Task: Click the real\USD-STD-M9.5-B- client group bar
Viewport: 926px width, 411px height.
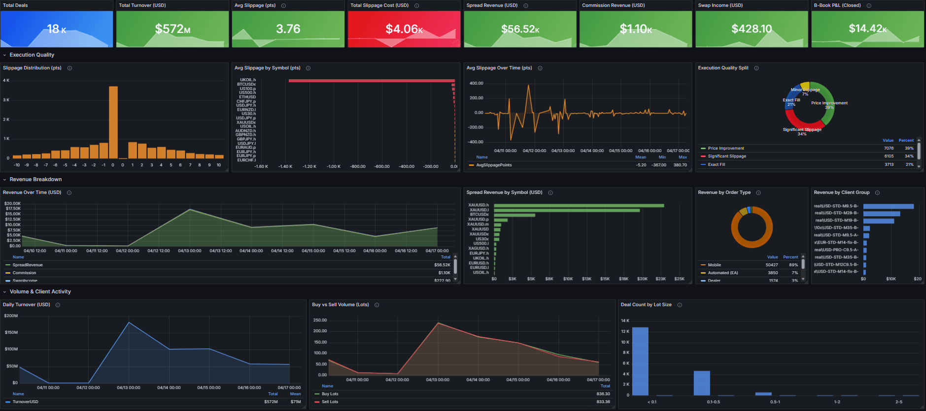Action: pyautogui.click(x=889, y=206)
